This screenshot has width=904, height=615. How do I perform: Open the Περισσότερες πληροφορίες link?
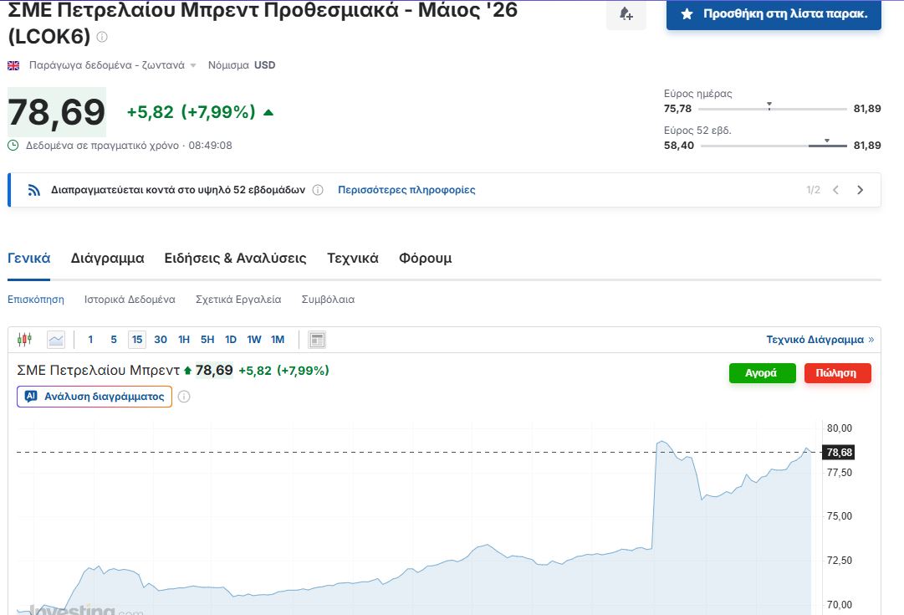406,190
